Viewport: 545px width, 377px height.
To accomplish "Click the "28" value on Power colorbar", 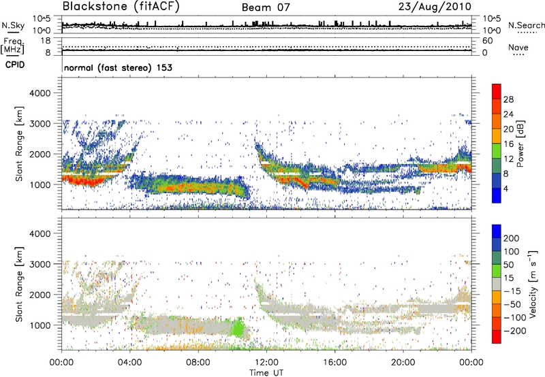I will pyautogui.click(x=508, y=99).
